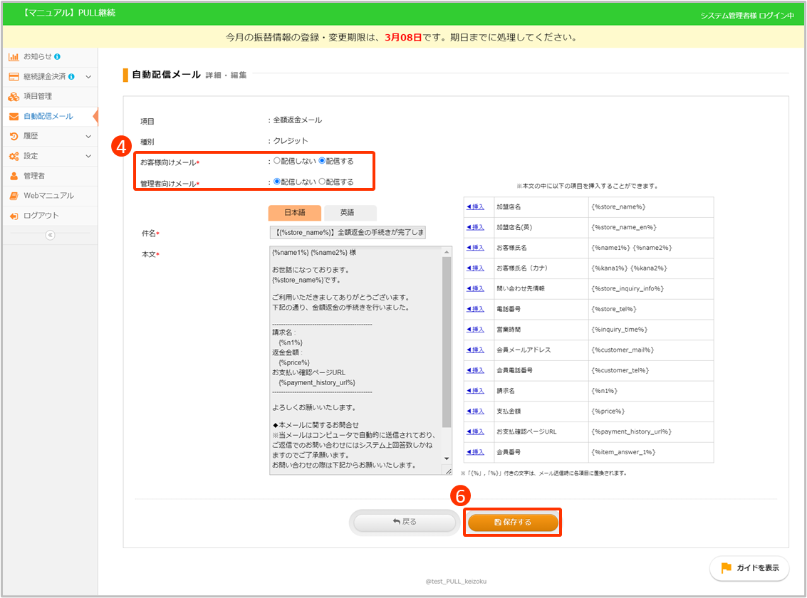Click the 管理者 user icon

tap(14, 176)
